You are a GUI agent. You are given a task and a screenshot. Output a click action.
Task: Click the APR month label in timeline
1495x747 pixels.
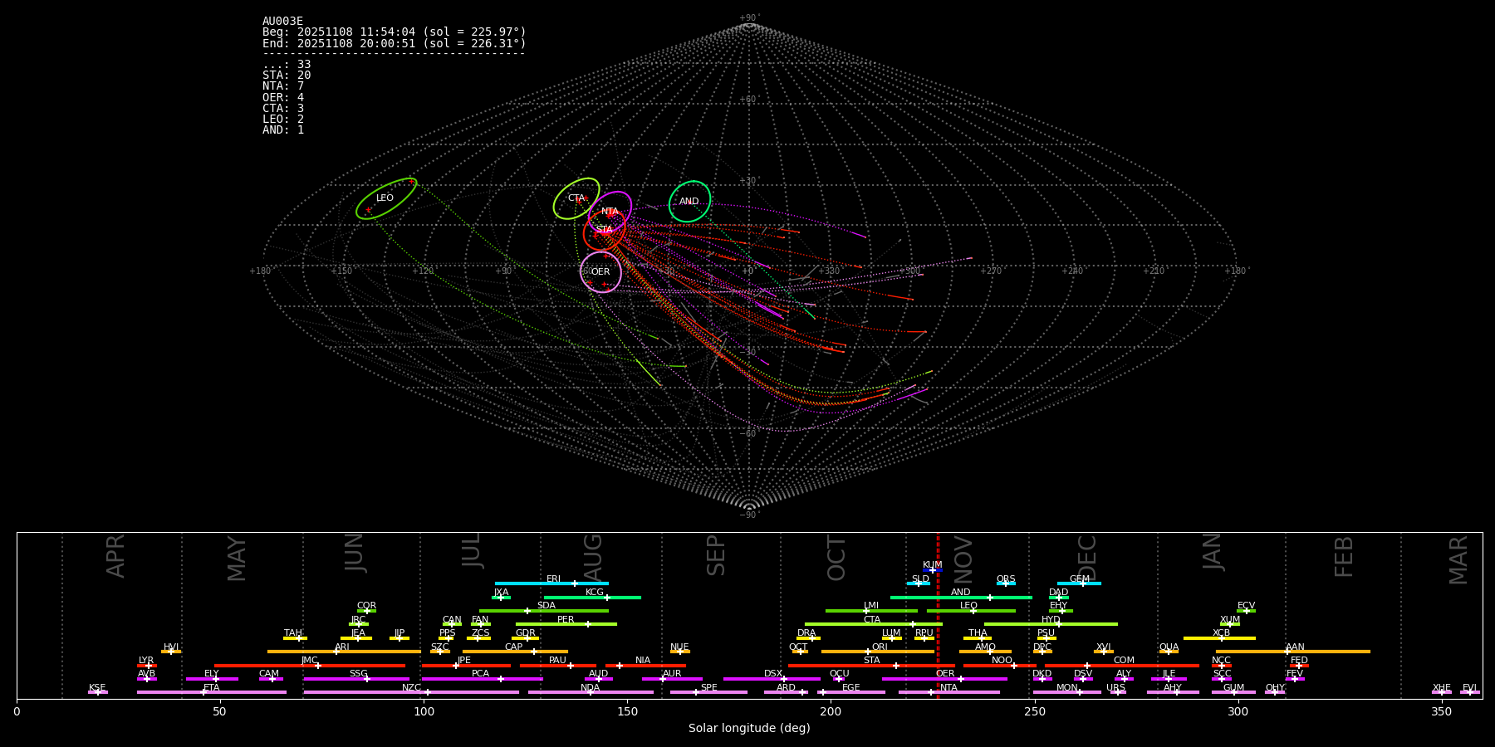pos(115,556)
